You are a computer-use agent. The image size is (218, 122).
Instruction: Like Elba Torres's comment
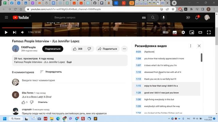pyautogui.click(x=24, y=102)
